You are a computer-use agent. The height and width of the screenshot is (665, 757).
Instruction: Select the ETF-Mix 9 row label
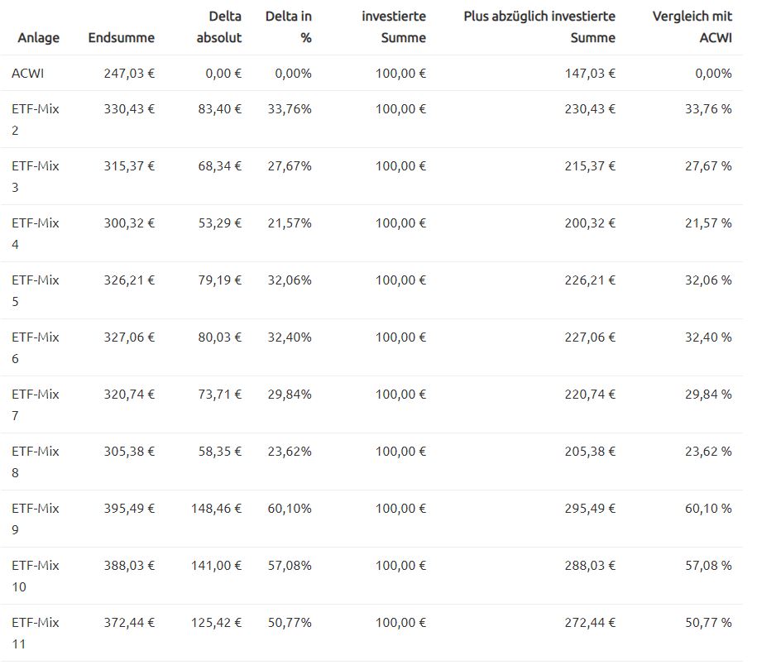pos(36,519)
